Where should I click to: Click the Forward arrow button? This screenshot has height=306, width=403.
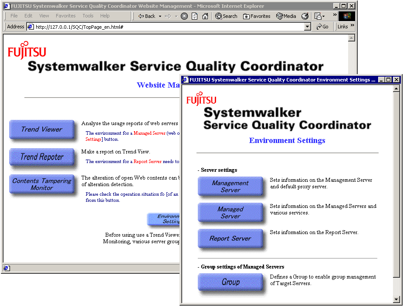pos(168,16)
